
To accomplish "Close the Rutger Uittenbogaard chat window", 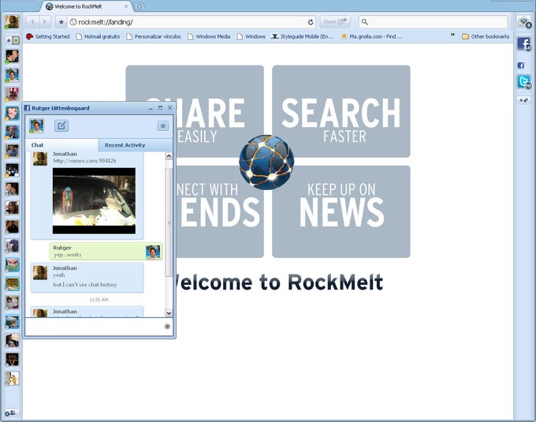I will point(170,108).
